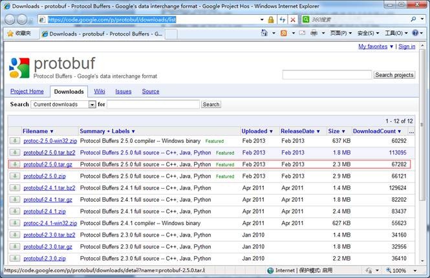This screenshot has width=430, height=278.
Task: Open the 工具(O) Tools menu
Action: (396, 33)
